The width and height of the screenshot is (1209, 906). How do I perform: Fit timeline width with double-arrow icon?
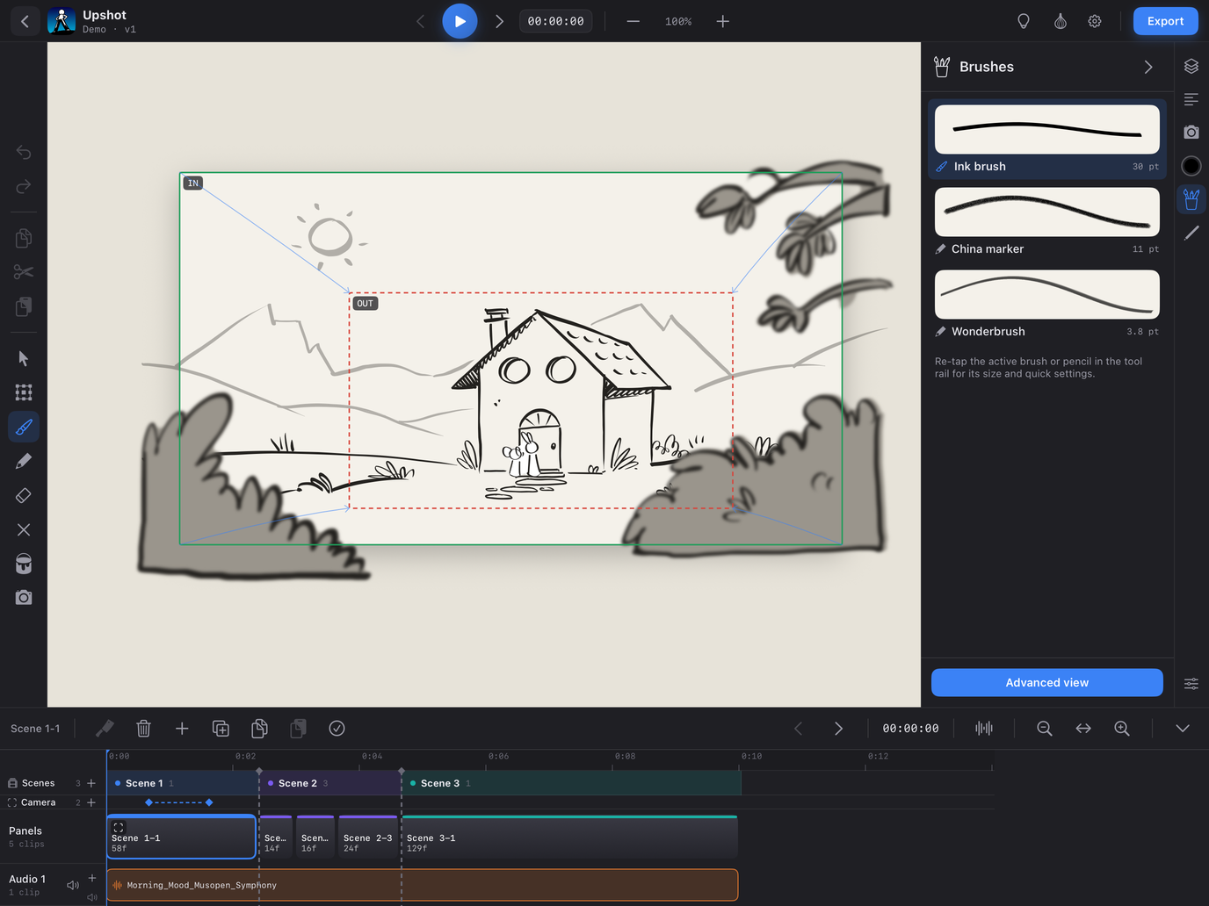(x=1083, y=729)
